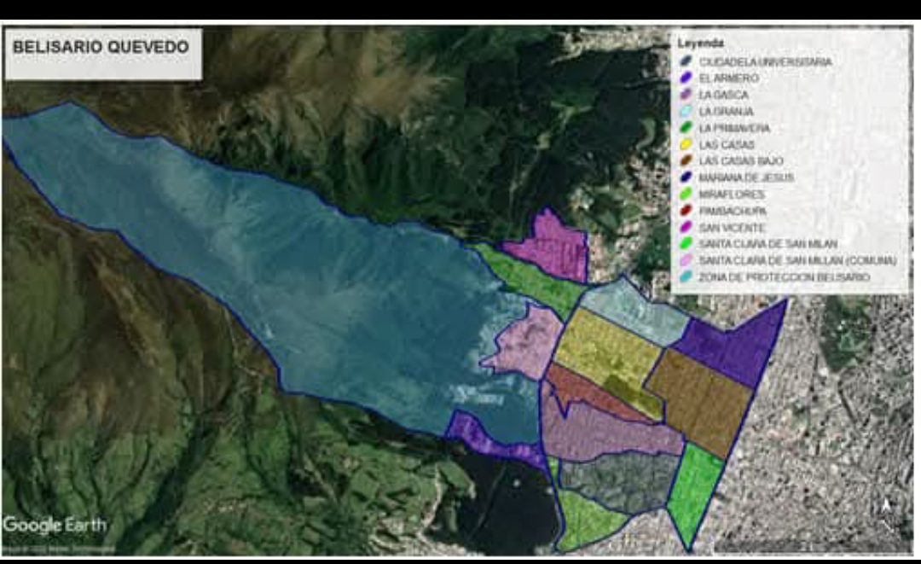The width and height of the screenshot is (921, 564).
Task: Select the Las Casas Bajo brown marker
Action: coord(686,160)
